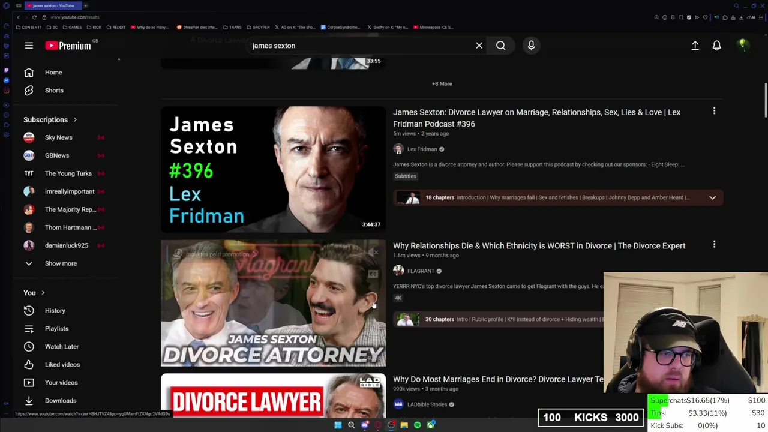768x432 pixels.
Task: Open Minneapolis ICE bookmark
Action: [433, 27]
